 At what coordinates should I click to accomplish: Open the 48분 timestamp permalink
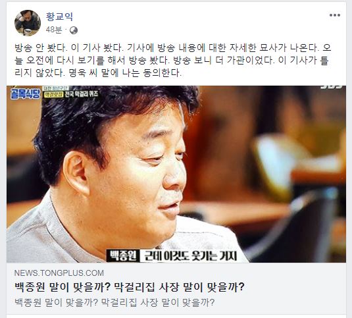[54, 30]
